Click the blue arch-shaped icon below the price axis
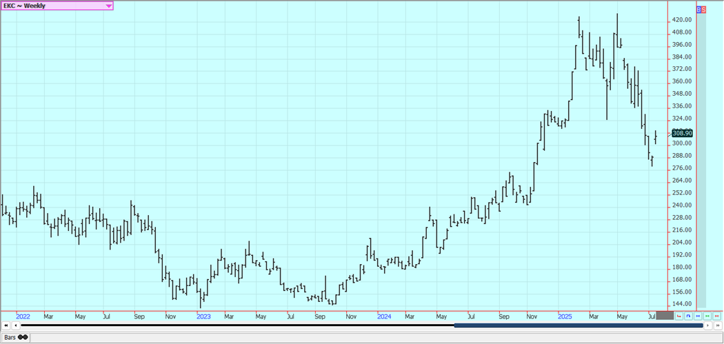This screenshot has width=724, height=344. [688, 316]
